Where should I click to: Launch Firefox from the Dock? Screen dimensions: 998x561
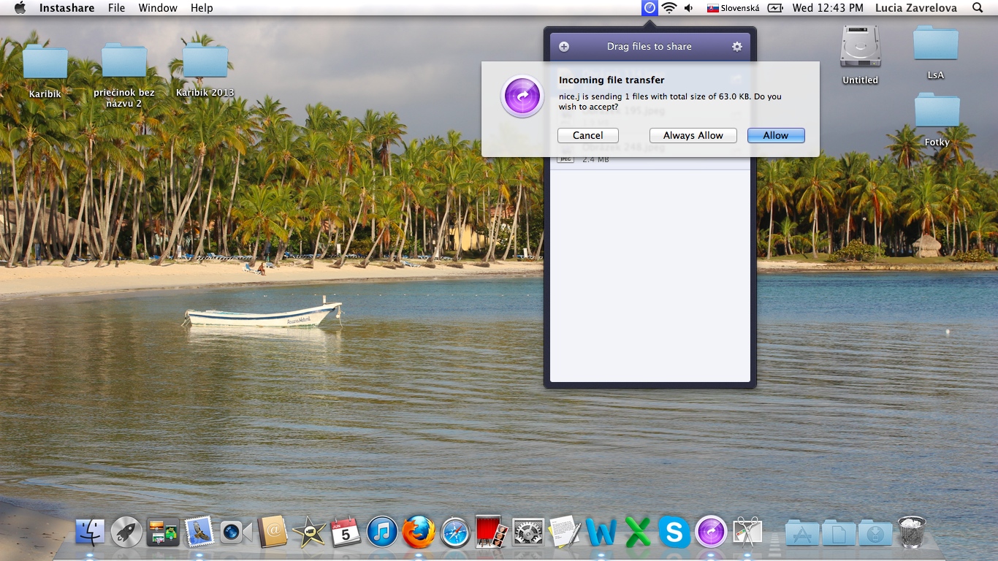[419, 532]
